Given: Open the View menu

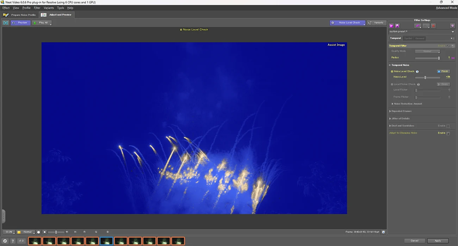Looking at the screenshot, I should point(16,8).
